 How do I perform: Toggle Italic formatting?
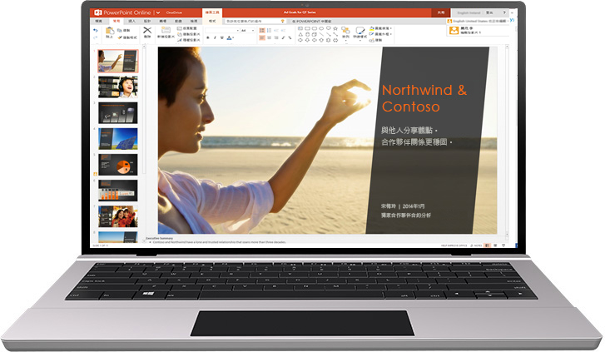(x=215, y=37)
